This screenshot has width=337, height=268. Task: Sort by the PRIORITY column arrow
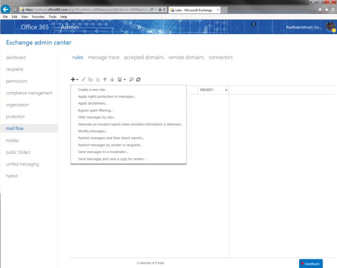(x=226, y=90)
